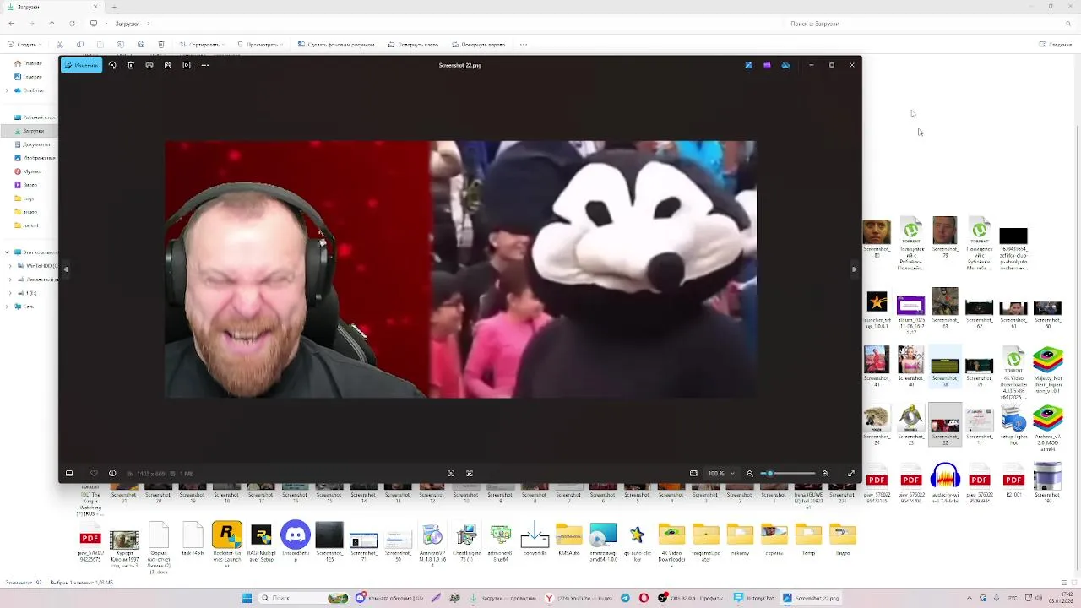Select the launcher_setup star icon file
The width and height of the screenshot is (1081, 608).
tap(877, 309)
